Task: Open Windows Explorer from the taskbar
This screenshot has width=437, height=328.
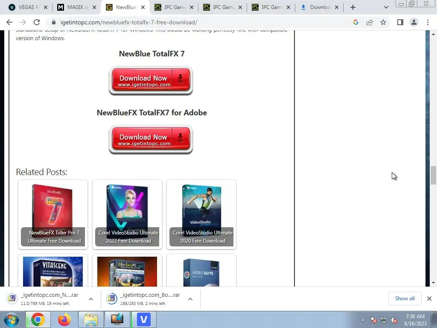Action: (91, 319)
